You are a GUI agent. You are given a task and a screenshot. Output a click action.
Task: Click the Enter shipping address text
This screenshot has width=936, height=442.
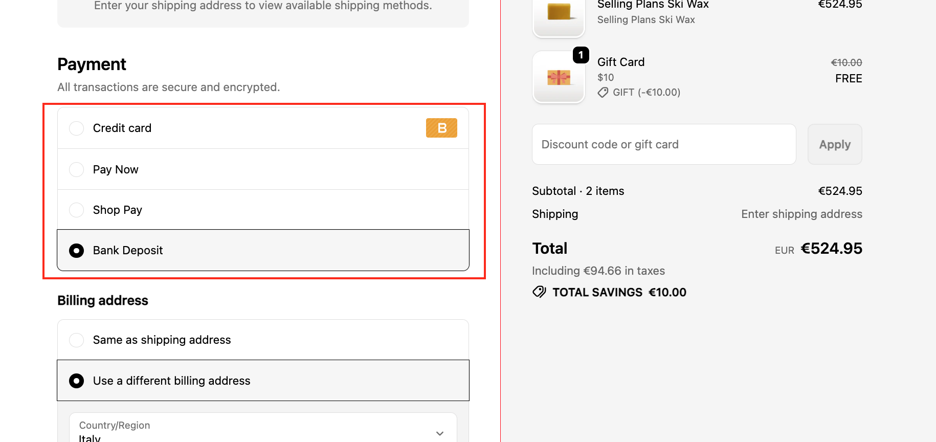801,214
